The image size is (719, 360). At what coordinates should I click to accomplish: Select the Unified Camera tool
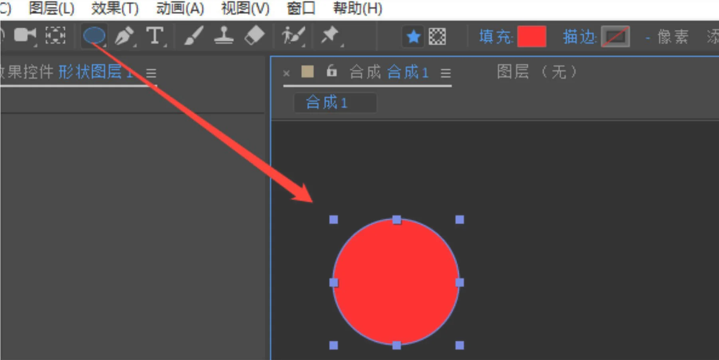click(25, 36)
